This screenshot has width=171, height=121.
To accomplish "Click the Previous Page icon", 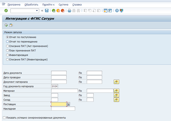I will 90,10.
